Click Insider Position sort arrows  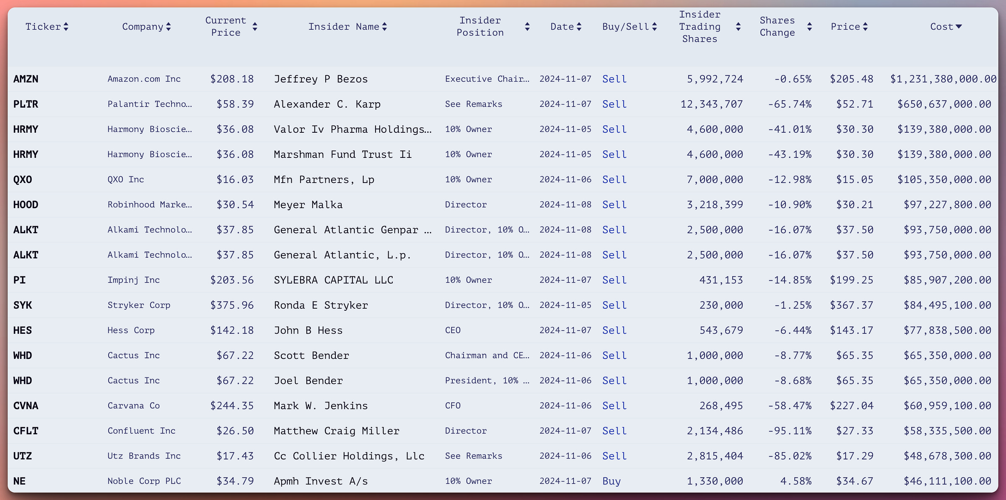pos(527,27)
